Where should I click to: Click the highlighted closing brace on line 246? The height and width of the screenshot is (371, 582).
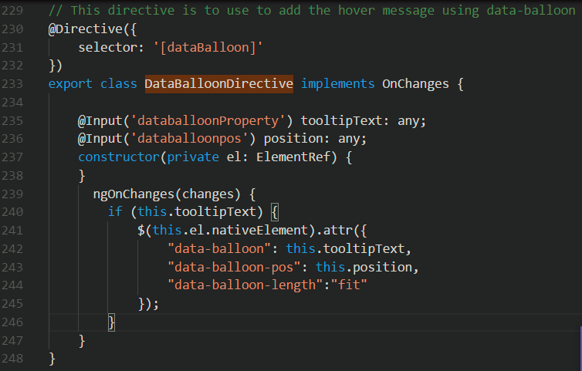(111, 321)
